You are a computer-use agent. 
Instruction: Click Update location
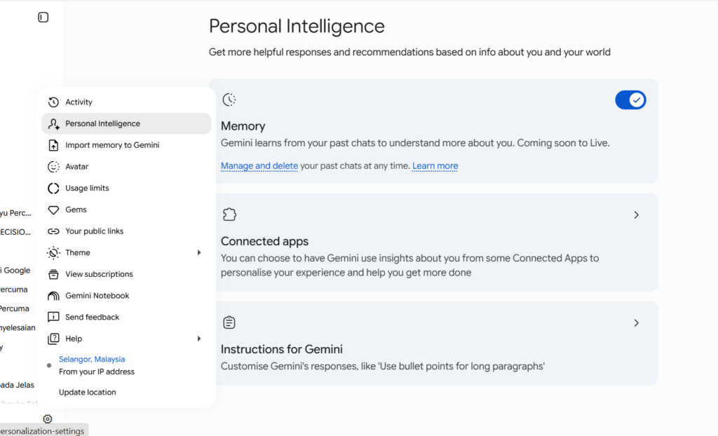88,393
